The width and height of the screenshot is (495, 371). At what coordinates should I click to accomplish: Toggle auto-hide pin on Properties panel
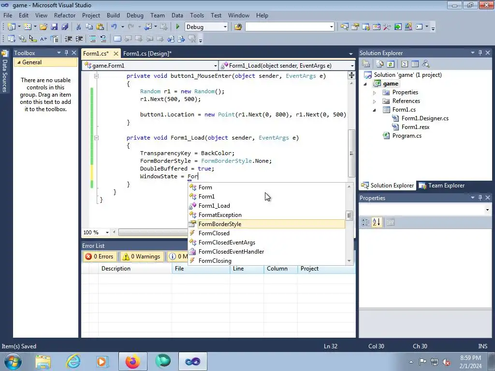point(480,198)
